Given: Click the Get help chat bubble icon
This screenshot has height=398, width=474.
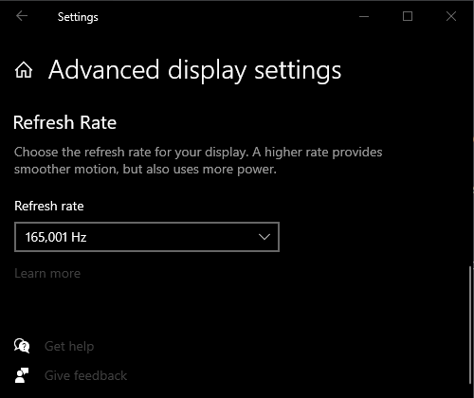Looking at the screenshot, I should click(22, 346).
